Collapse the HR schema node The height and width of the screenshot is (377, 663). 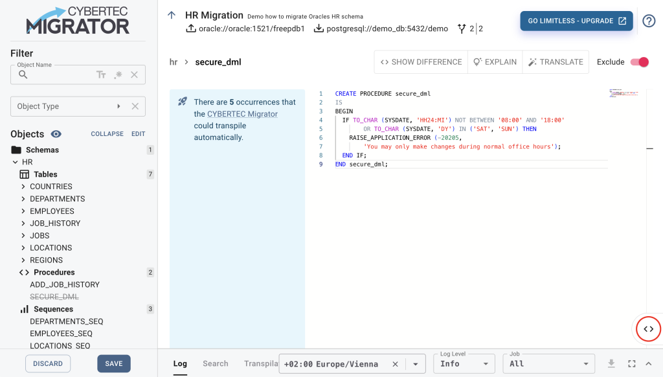click(16, 162)
